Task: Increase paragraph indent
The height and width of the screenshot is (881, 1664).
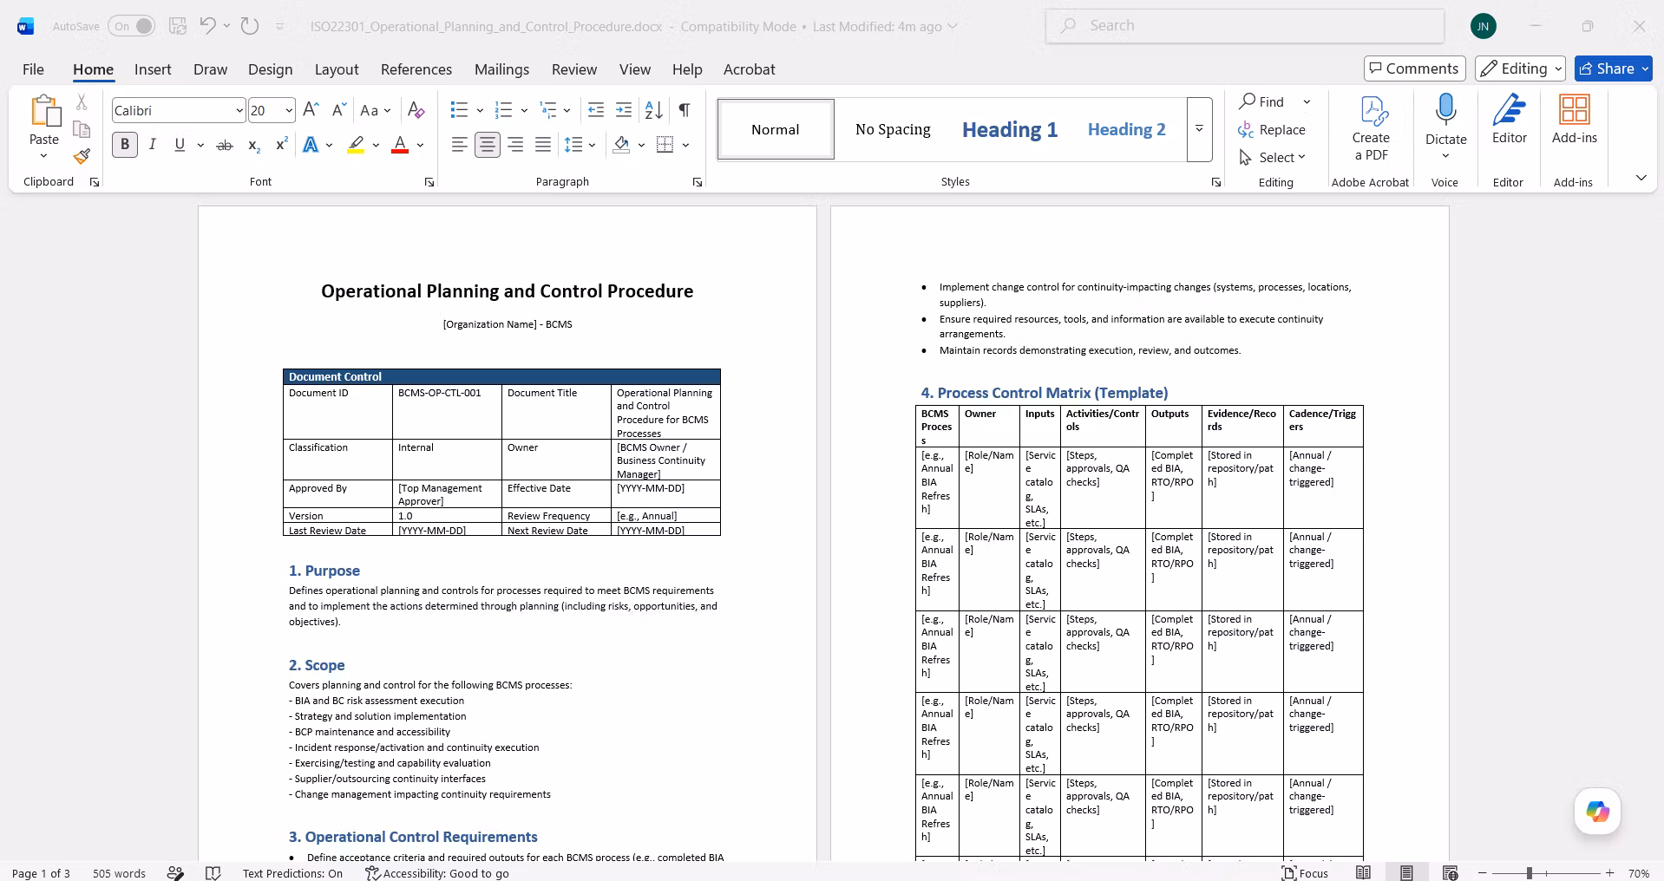Action: click(624, 110)
